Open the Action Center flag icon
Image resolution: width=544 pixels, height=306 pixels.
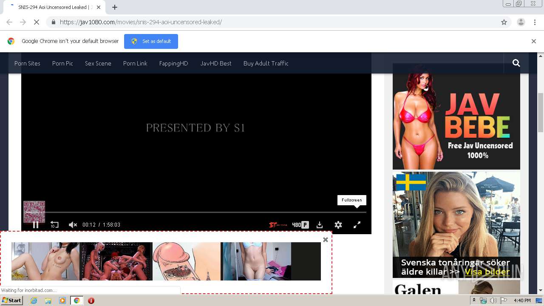pos(504,300)
